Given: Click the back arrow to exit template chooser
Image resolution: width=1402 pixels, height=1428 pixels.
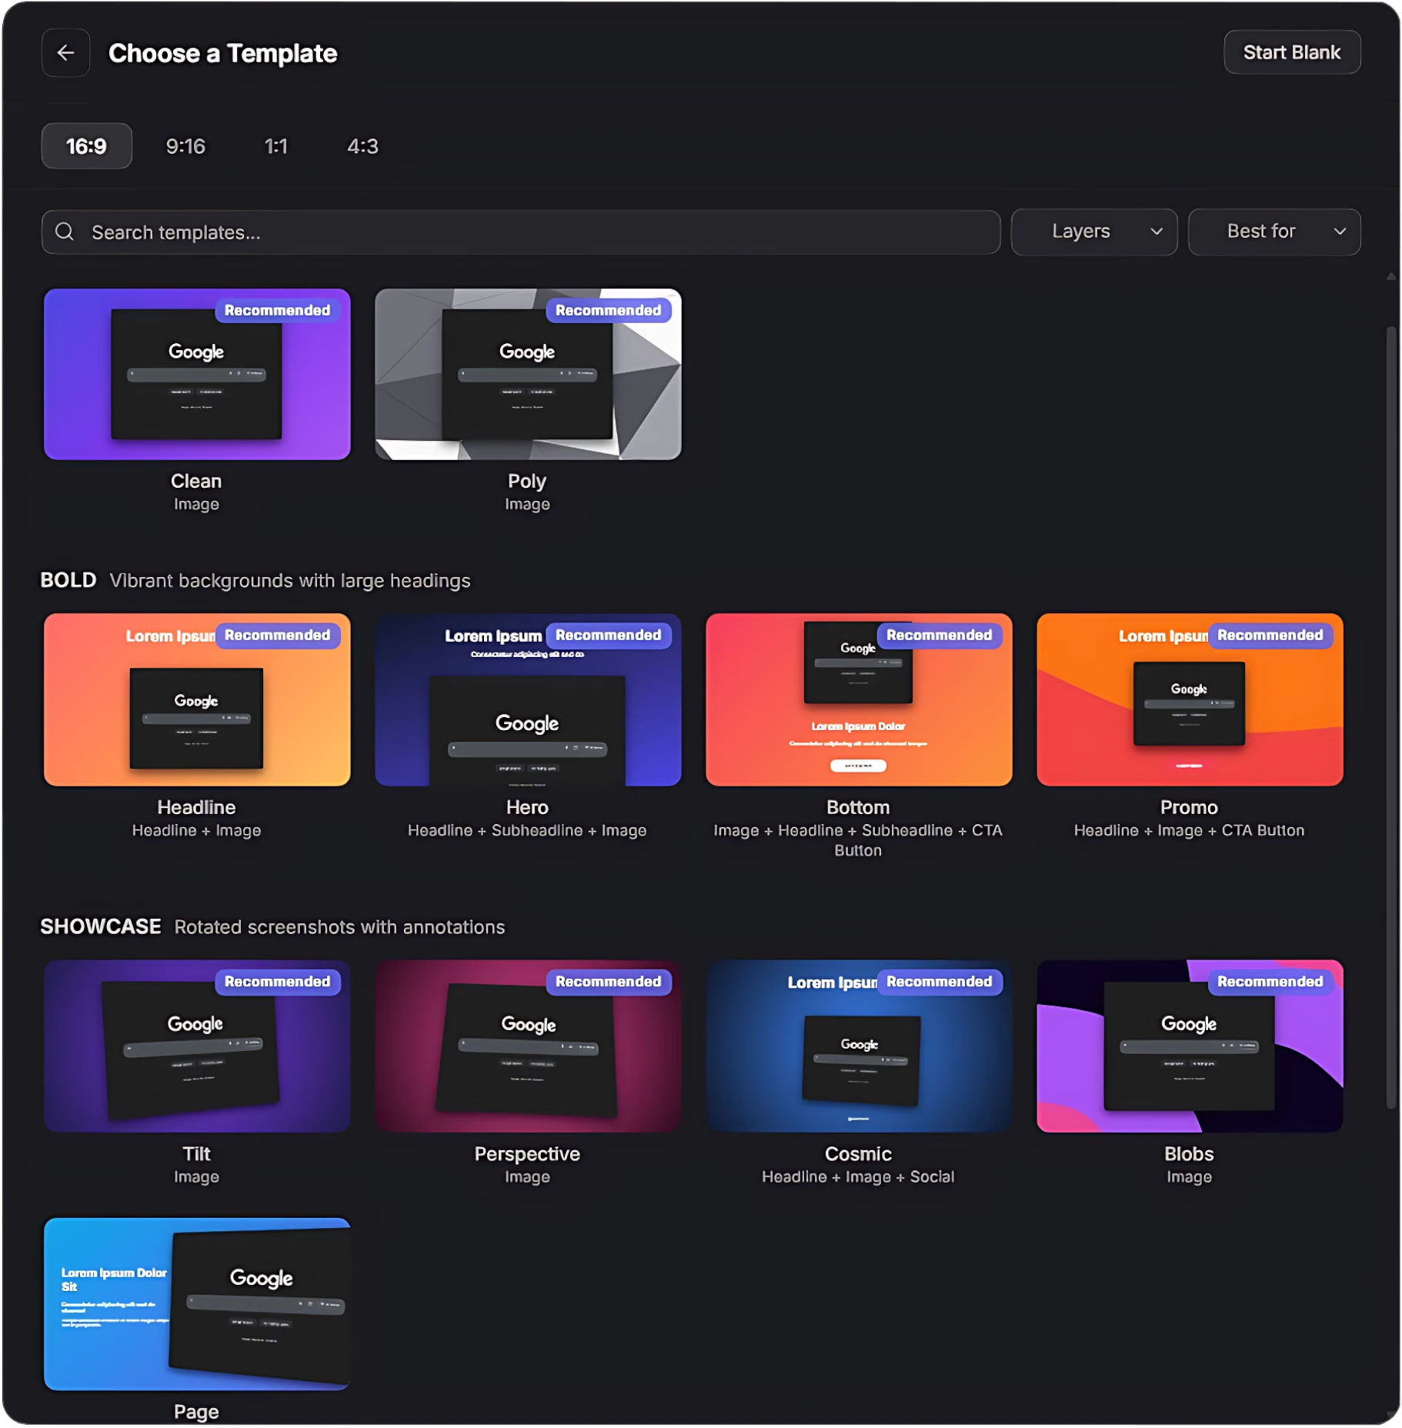Looking at the screenshot, I should click(x=65, y=52).
